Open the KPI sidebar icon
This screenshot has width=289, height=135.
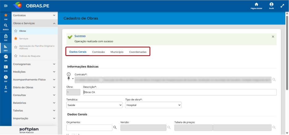(6, 58)
